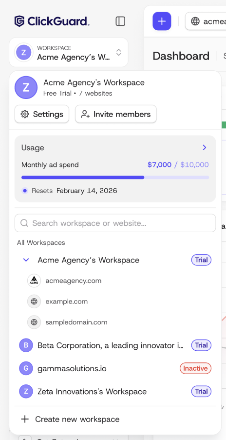Collapse the sidebar with the panel icon
The width and height of the screenshot is (226, 440).
[x=120, y=21]
